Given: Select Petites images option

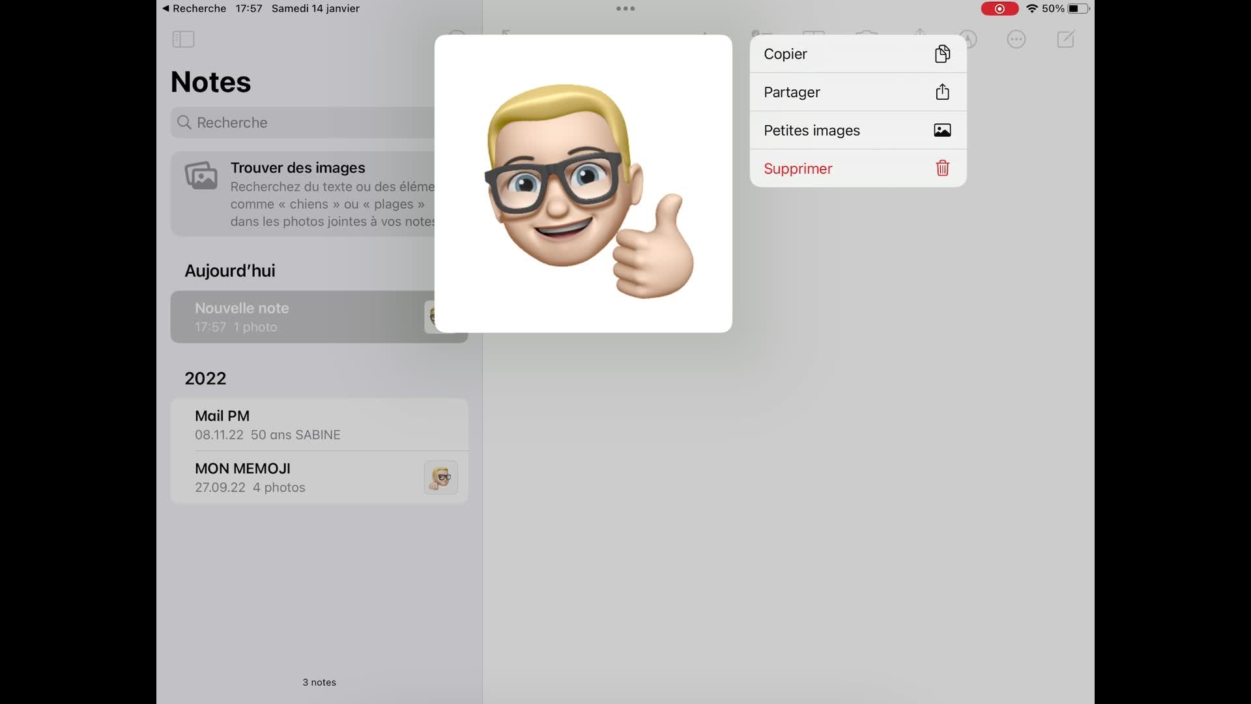Looking at the screenshot, I should (811, 130).
